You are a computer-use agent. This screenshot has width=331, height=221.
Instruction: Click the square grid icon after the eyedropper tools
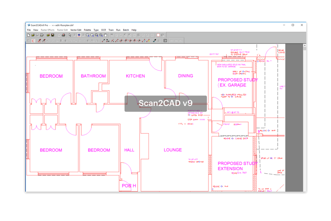point(165,41)
